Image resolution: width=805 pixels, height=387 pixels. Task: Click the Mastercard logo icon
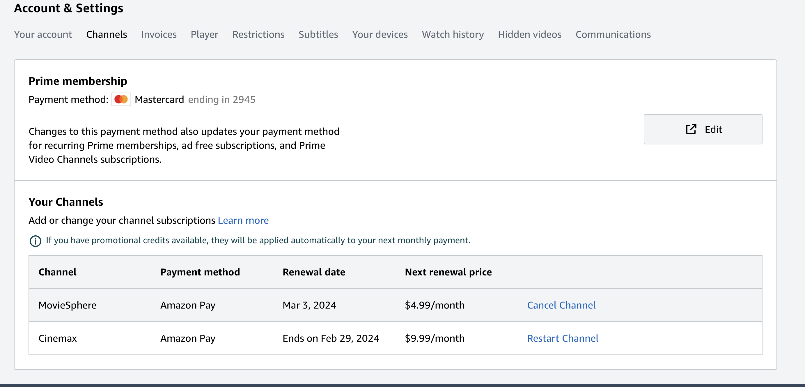121,99
